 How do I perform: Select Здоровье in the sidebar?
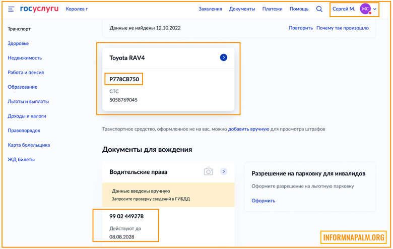point(18,43)
